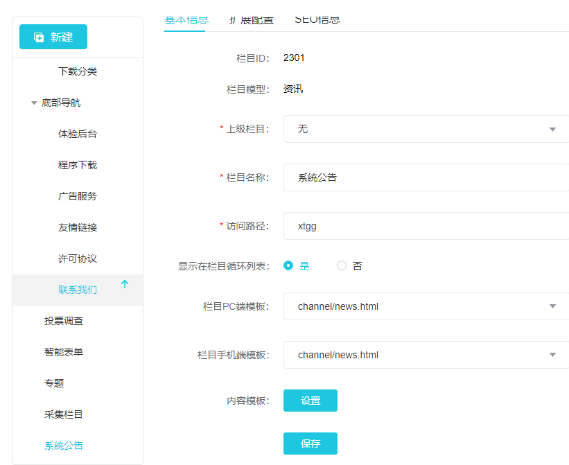Open 投票调查 in the sidebar tree
The image size is (569, 465).
click(64, 321)
